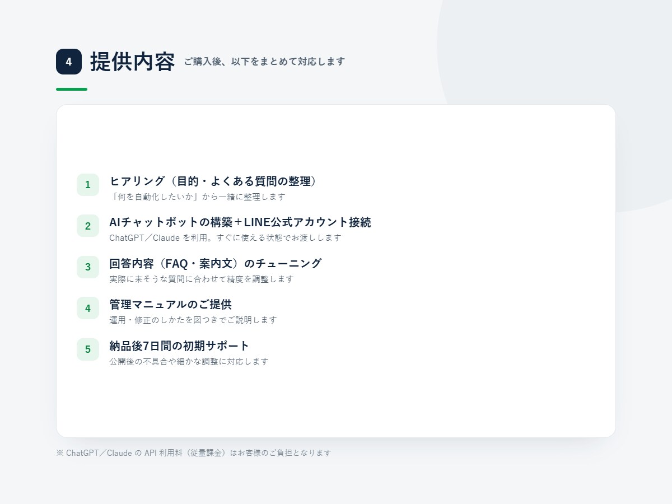Image resolution: width=672 pixels, height=504 pixels.
Task: Click the 「何を自動化したいか」から一緒に整理します description
Action: (197, 197)
